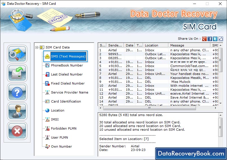Collapse the SIM Card Data tree node
227x160 pixels.
(37, 47)
